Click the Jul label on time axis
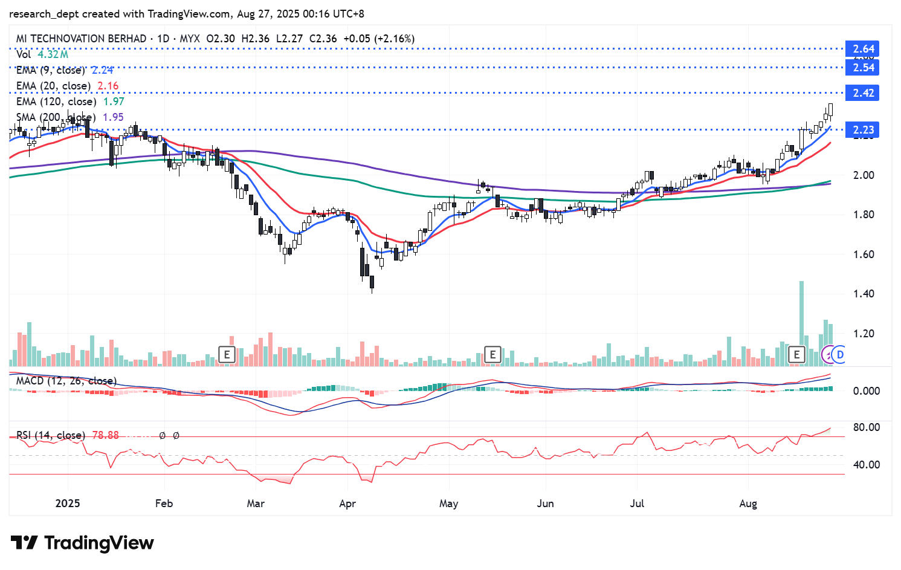 click(637, 504)
